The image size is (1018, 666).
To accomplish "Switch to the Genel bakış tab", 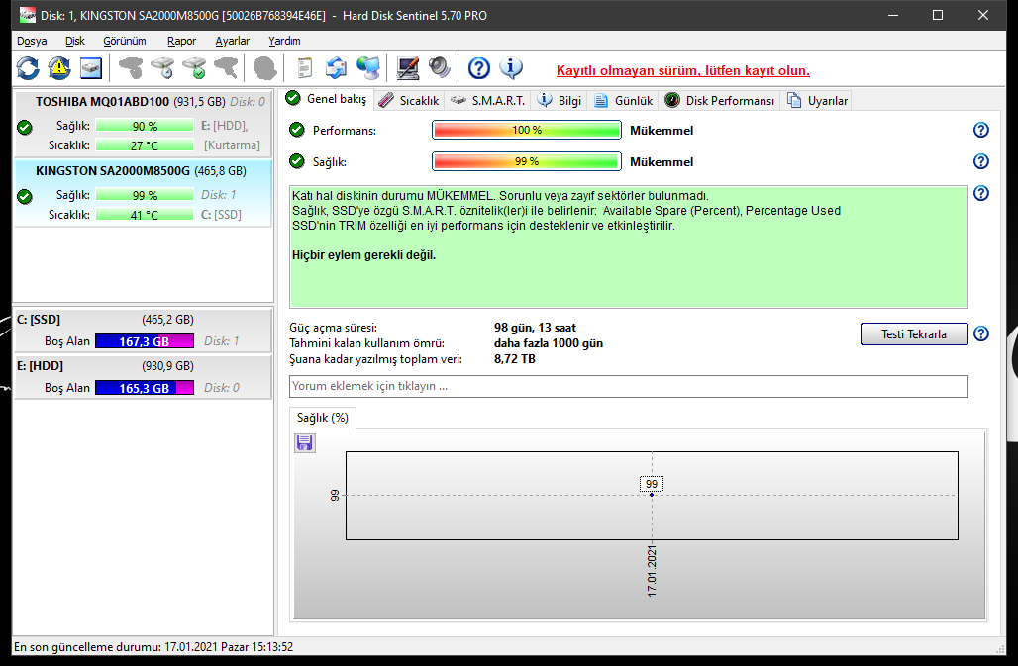I will pyautogui.click(x=327, y=99).
